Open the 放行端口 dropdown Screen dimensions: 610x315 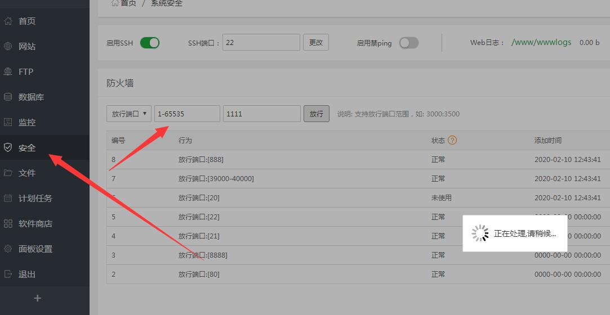tap(129, 114)
